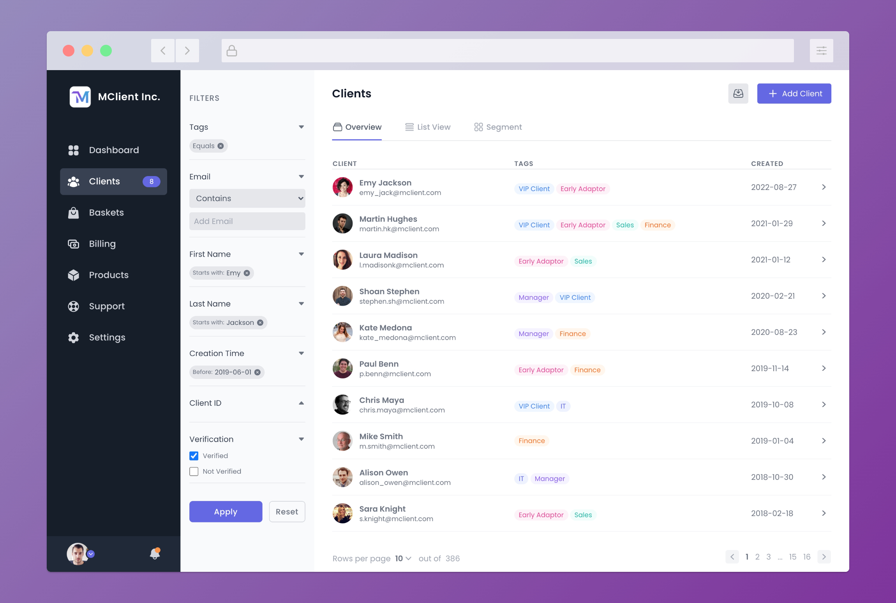
Task: Click the Billing icon in sidebar
Action: 73,243
